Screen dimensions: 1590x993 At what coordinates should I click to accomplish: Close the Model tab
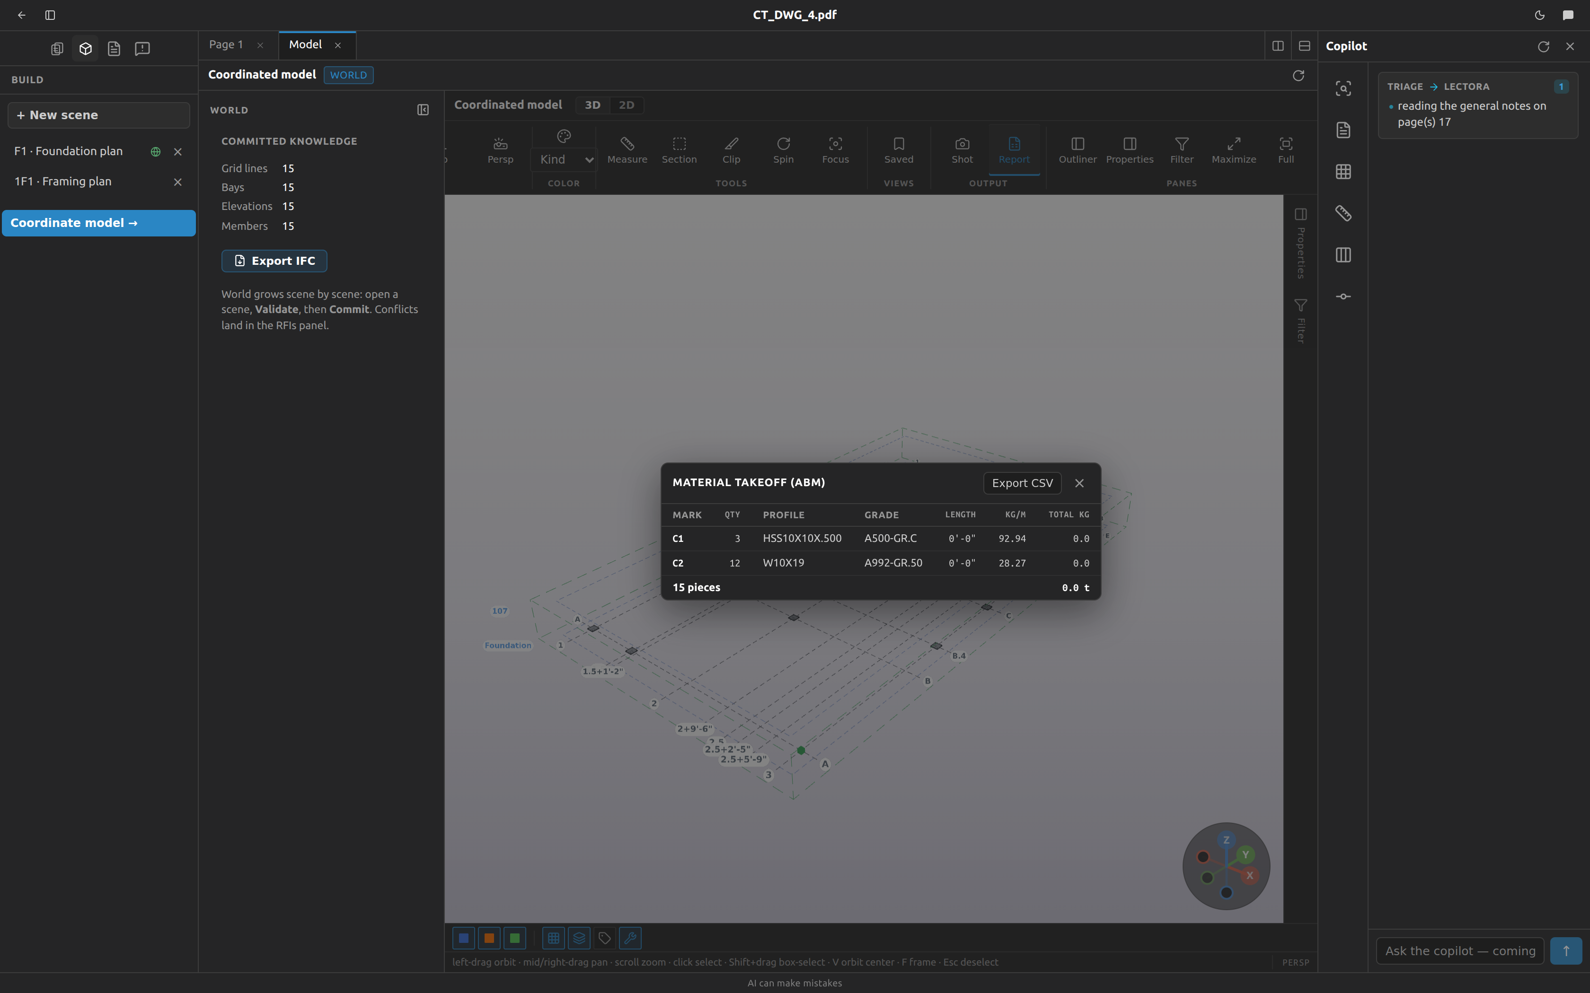click(338, 45)
